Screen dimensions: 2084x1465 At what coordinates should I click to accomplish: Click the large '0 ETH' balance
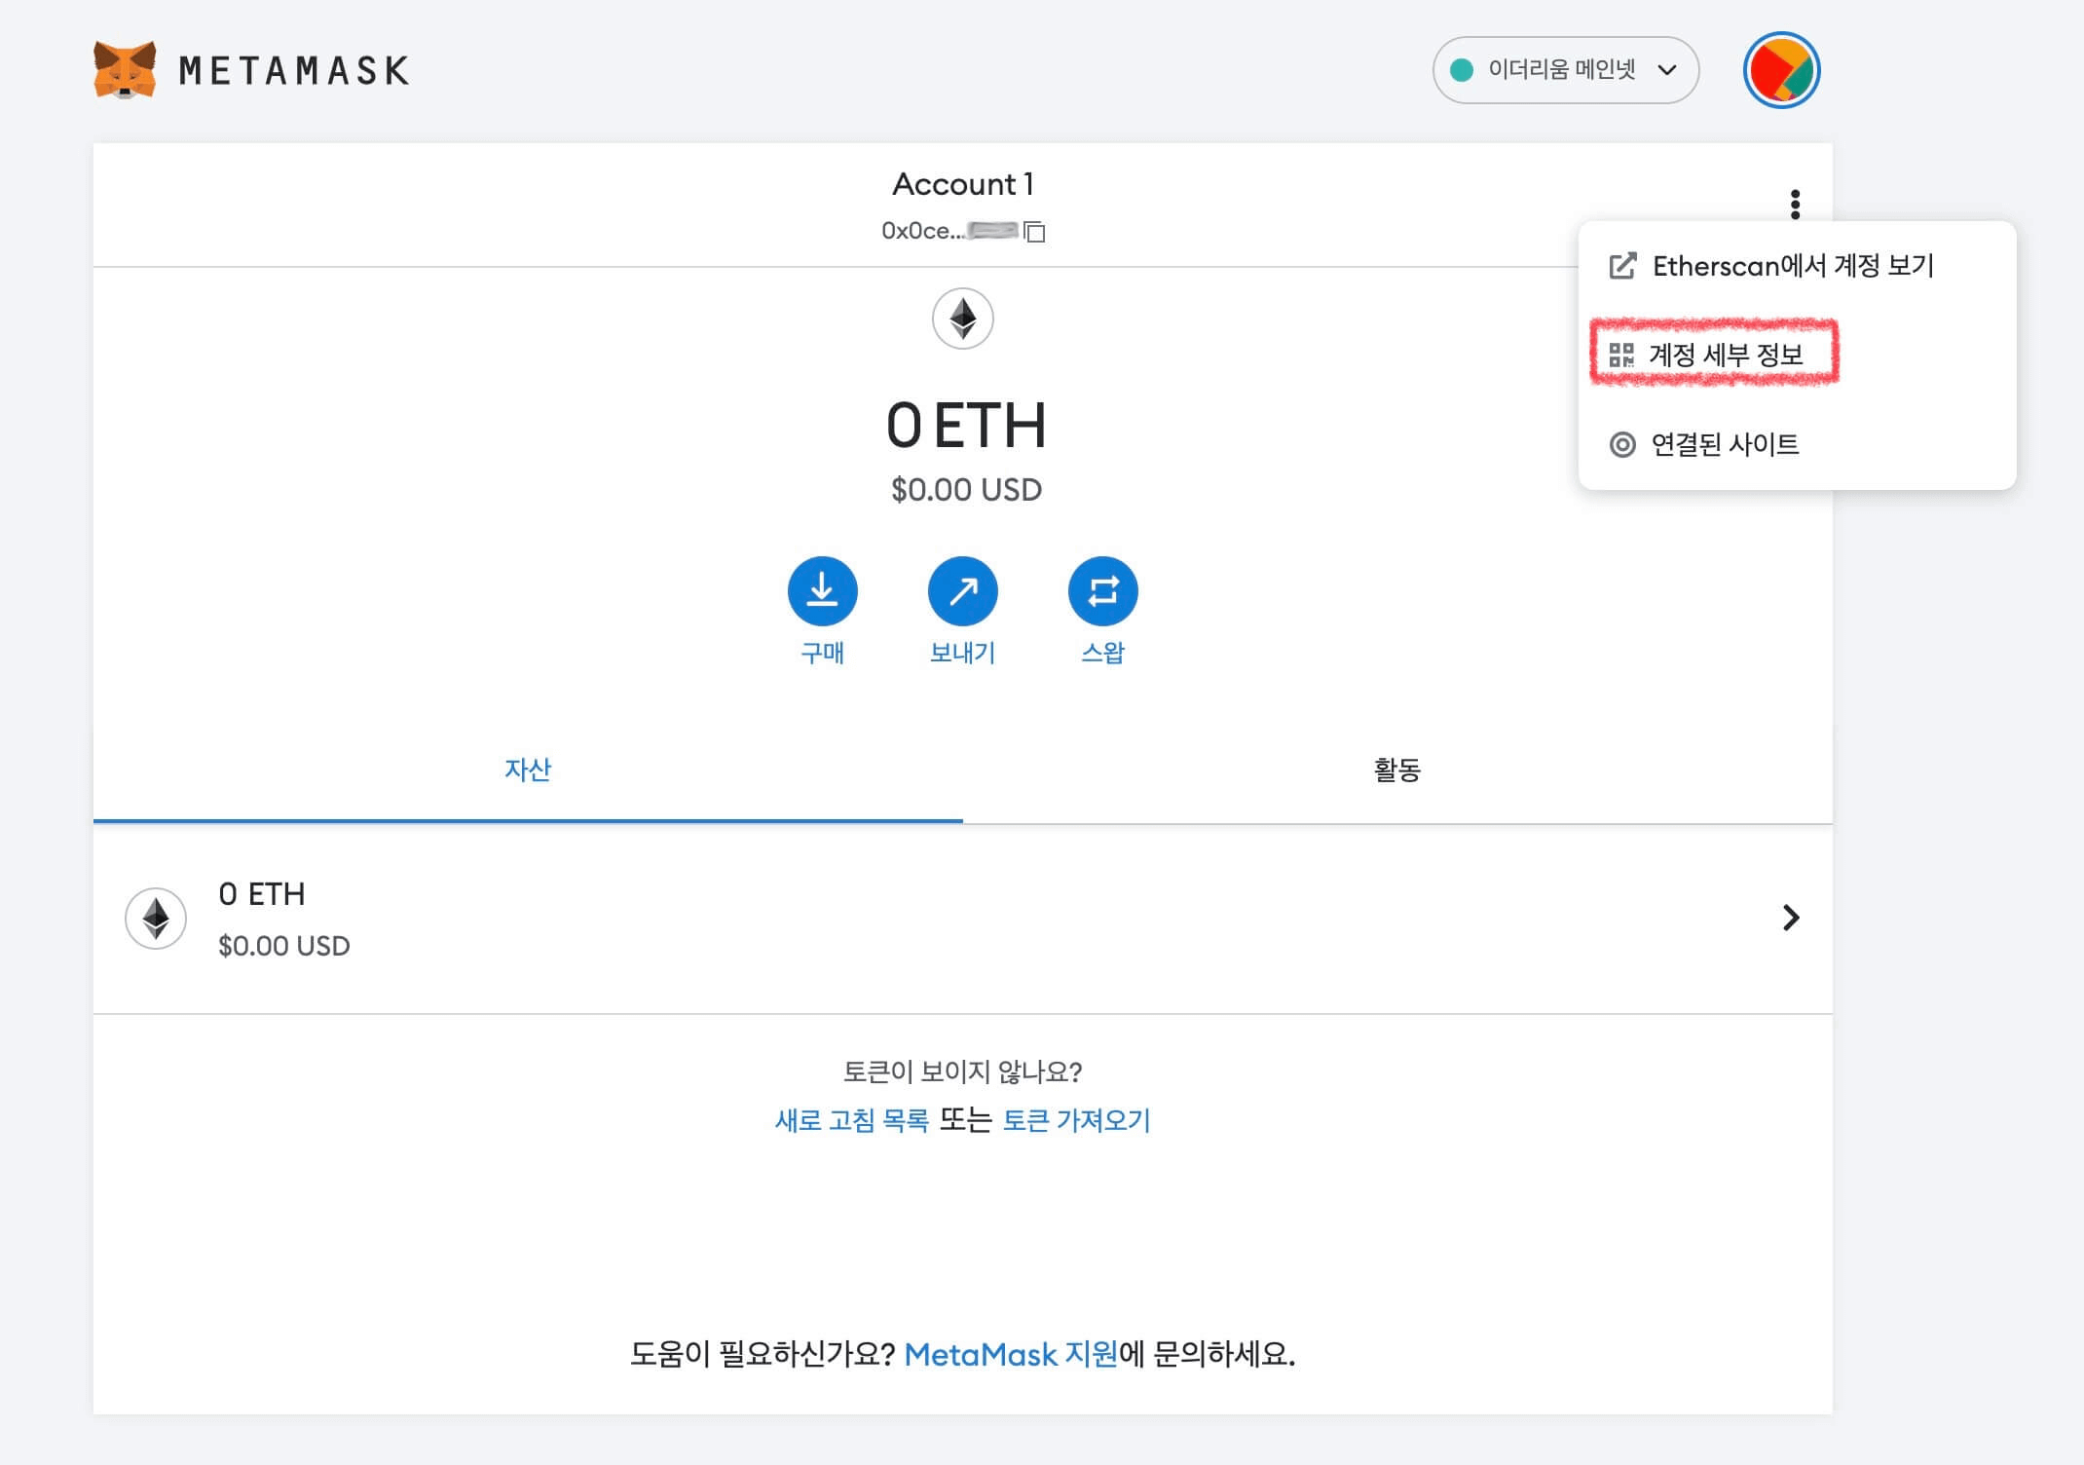(966, 426)
